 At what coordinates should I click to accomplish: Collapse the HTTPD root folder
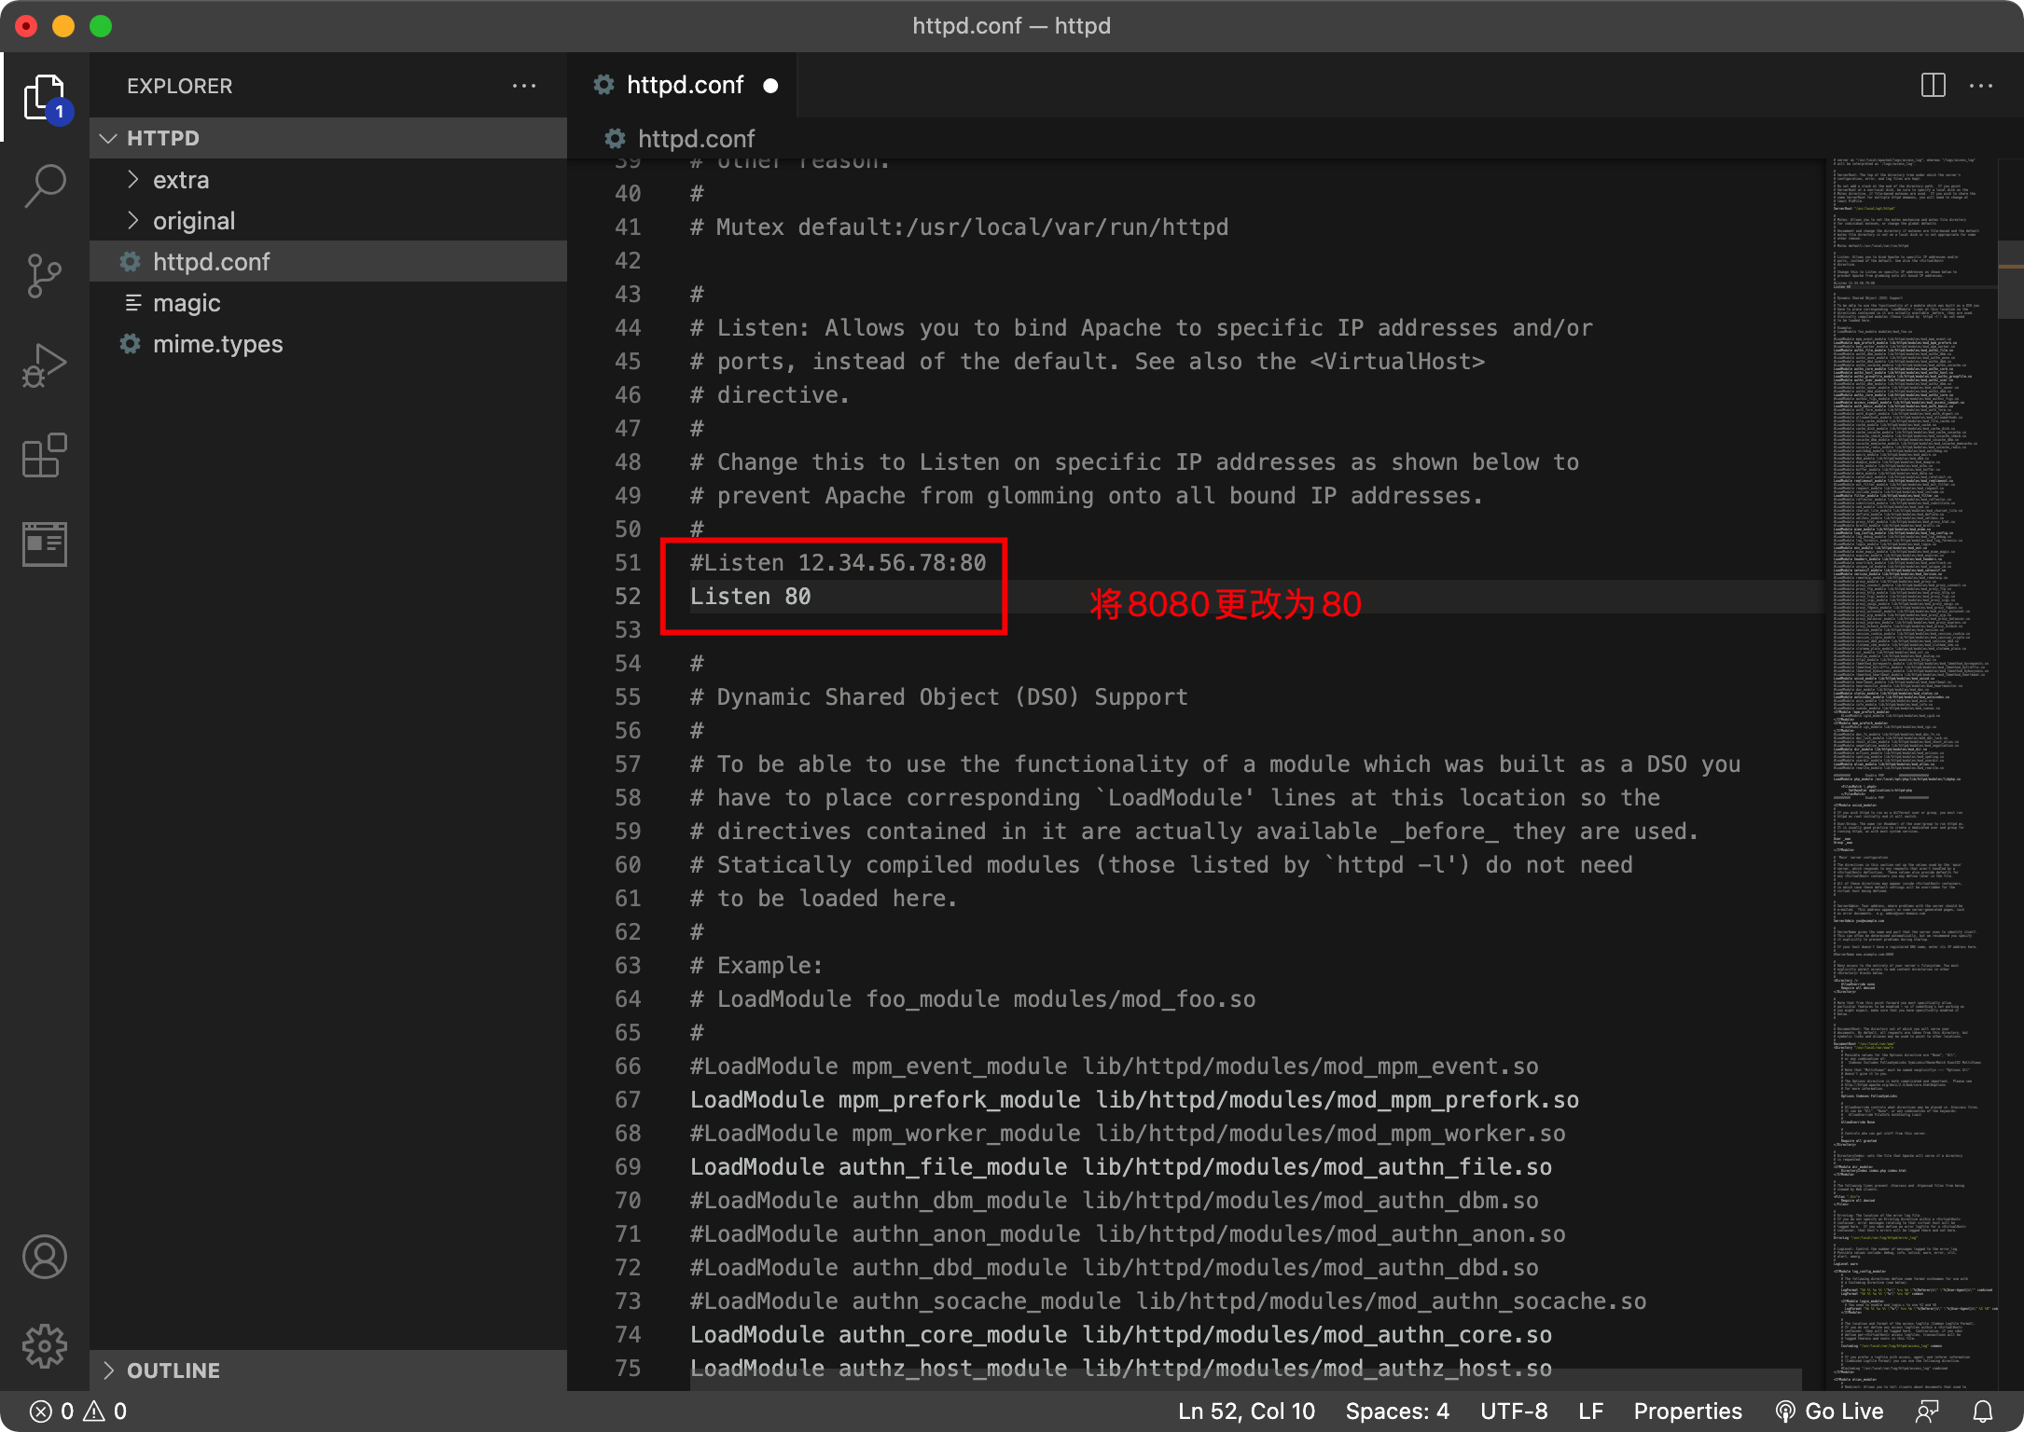click(163, 138)
